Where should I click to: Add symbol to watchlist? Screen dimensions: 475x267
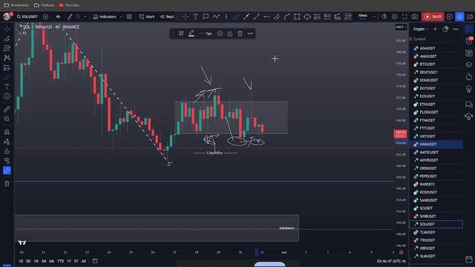[x=436, y=29]
